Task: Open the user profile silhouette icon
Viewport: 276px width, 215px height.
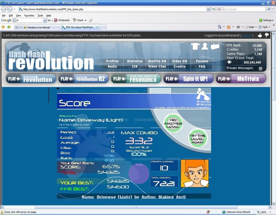Action: coord(205,46)
